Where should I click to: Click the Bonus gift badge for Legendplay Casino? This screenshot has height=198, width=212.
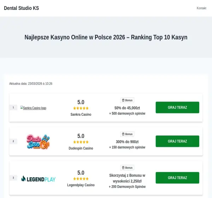point(127,168)
